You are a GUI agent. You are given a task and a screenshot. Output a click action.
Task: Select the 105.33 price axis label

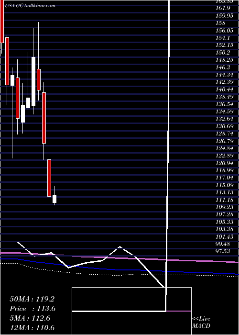(x=225, y=222)
